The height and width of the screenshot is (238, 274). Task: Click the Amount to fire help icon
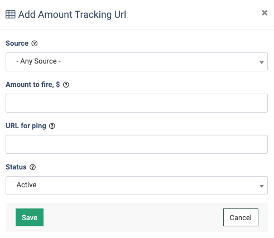[x=66, y=85]
